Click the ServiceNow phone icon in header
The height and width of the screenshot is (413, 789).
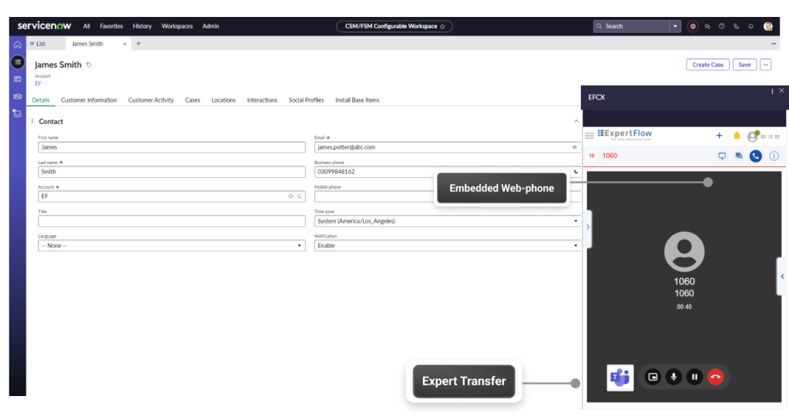736,26
